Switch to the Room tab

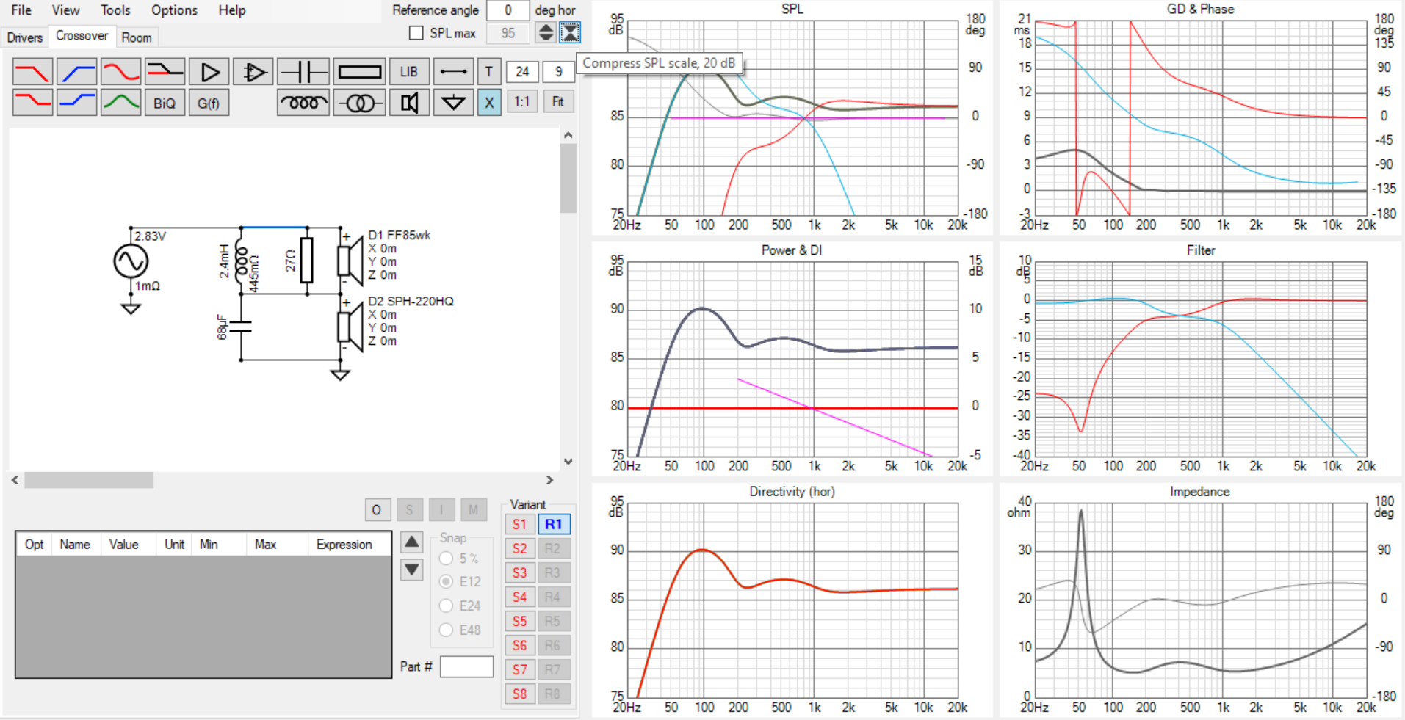coord(137,37)
